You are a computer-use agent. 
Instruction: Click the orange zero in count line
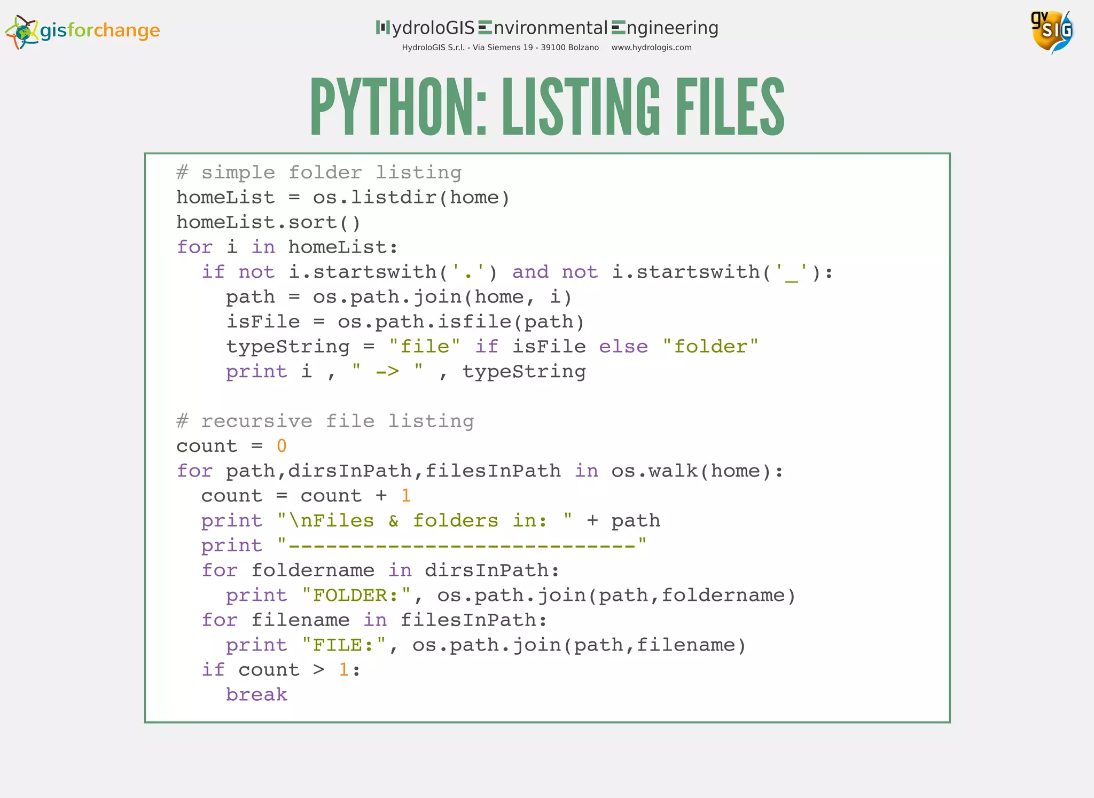282,446
